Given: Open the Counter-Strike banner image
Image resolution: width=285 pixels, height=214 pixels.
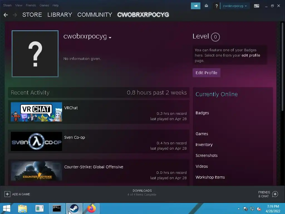Looking at the screenshot, I should [x=36, y=171].
